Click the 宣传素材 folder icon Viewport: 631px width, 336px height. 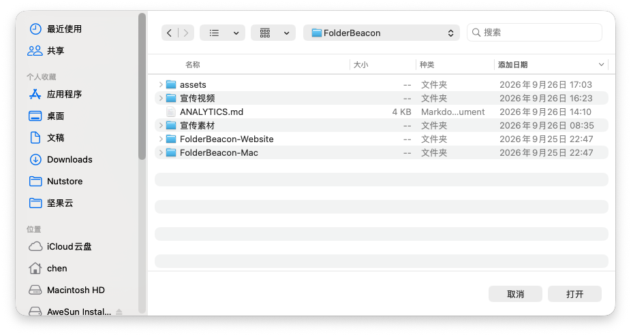pos(171,125)
